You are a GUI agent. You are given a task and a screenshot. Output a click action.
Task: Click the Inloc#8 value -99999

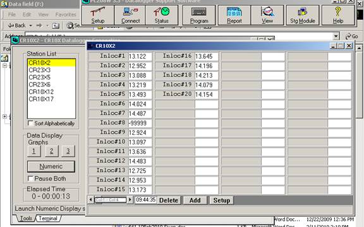pos(140,123)
